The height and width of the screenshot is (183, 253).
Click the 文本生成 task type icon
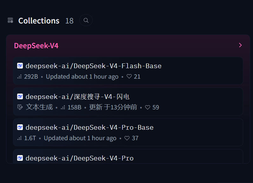(x=20, y=107)
